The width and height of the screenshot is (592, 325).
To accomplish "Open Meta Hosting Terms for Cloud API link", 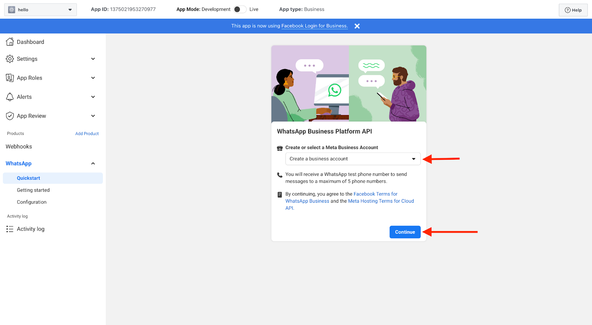I will [350, 204].
